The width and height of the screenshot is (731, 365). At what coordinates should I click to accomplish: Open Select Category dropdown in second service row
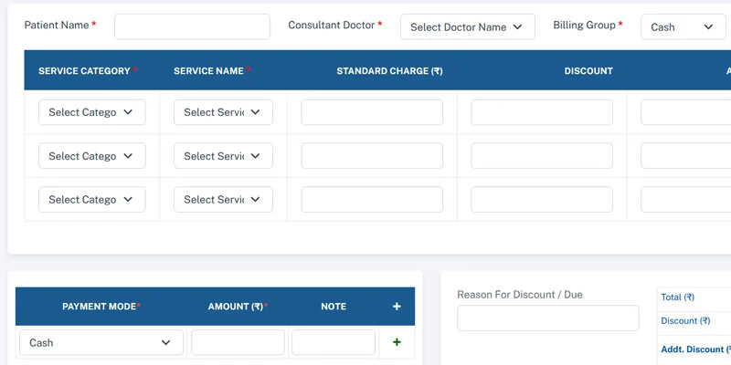tap(92, 156)
